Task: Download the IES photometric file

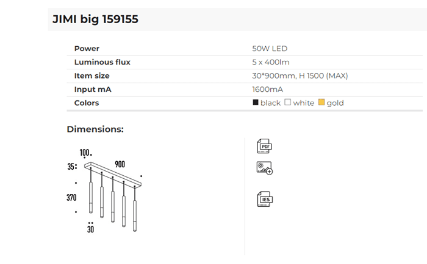Action: point(265,199)
